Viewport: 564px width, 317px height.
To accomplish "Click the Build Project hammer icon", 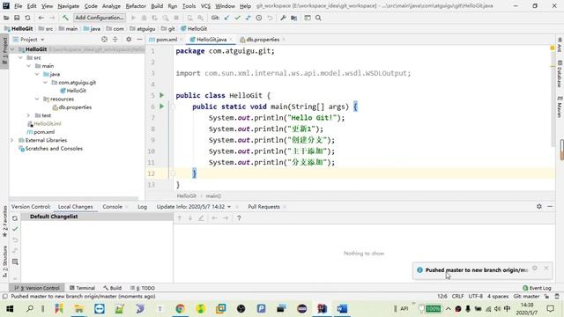I will point(65,18).
